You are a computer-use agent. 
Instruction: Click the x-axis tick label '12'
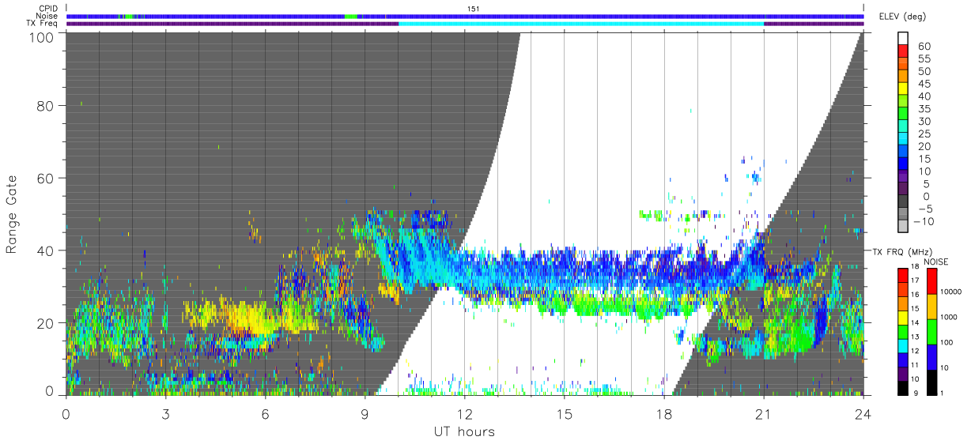(464, 413)
